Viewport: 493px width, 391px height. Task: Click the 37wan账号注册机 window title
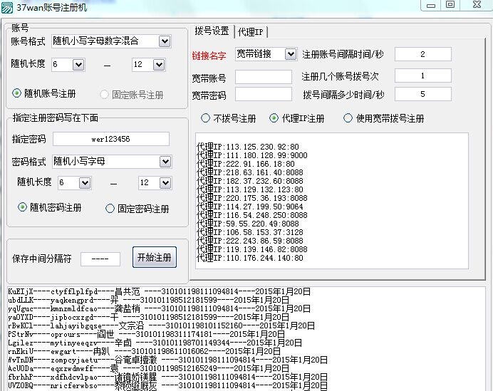pyautogui.click(x=52, y=8)
